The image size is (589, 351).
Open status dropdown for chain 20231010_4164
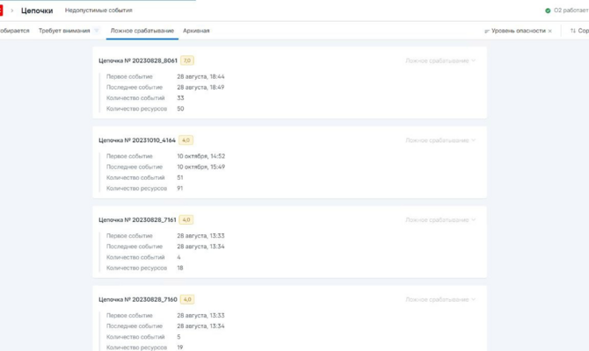440,140
